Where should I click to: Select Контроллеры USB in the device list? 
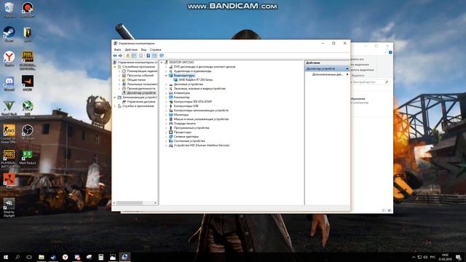coord(186,106)
